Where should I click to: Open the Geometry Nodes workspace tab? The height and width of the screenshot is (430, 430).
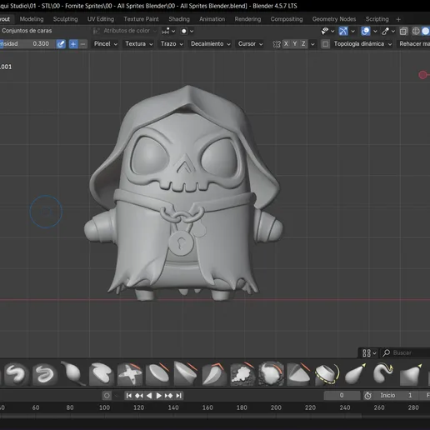click(334, 19)
